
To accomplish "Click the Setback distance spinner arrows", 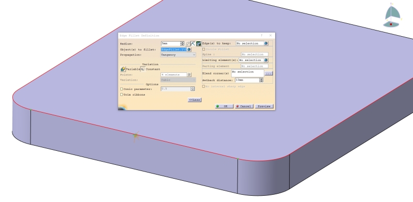I will point(261,80).
